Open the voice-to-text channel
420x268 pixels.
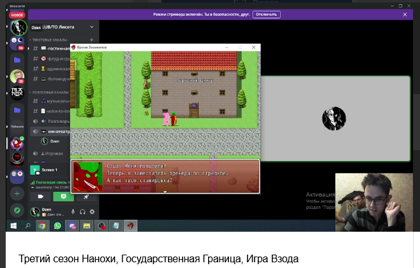click(51, 111)
